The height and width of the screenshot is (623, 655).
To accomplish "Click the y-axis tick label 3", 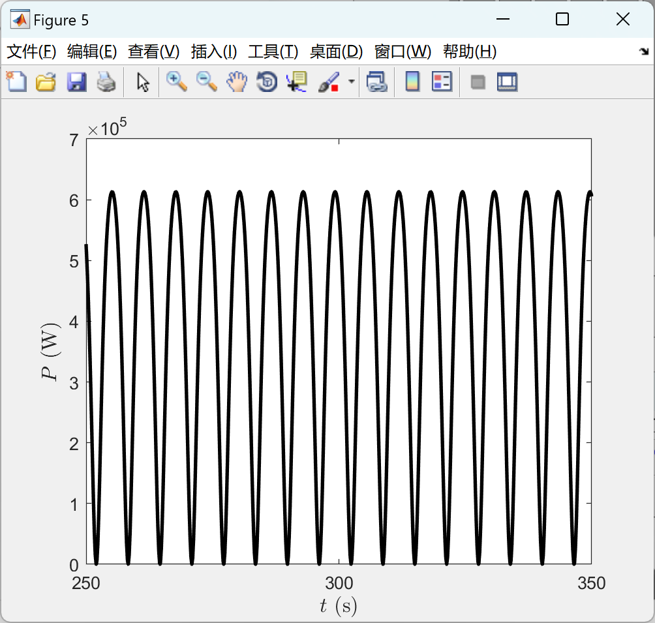I will pyautogui.click(x=74, y=383).
